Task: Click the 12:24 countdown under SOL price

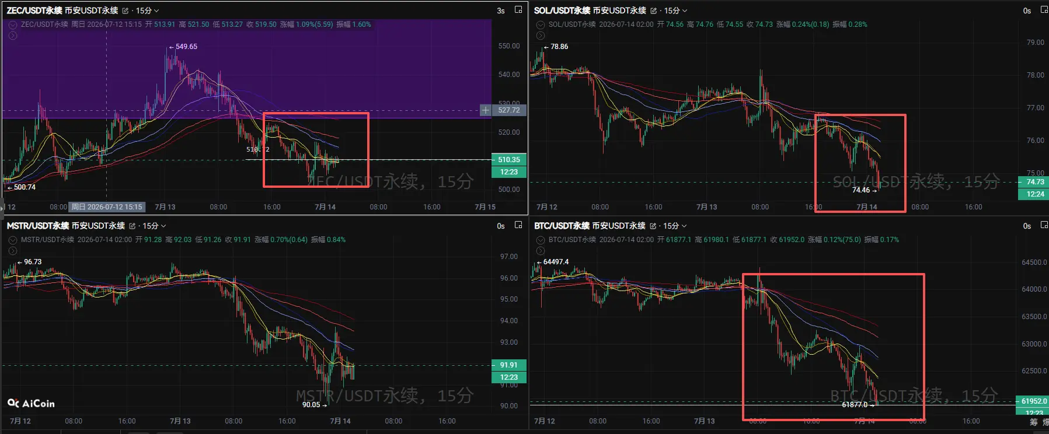Action: pyautogui.click(x=1035, y=194)
